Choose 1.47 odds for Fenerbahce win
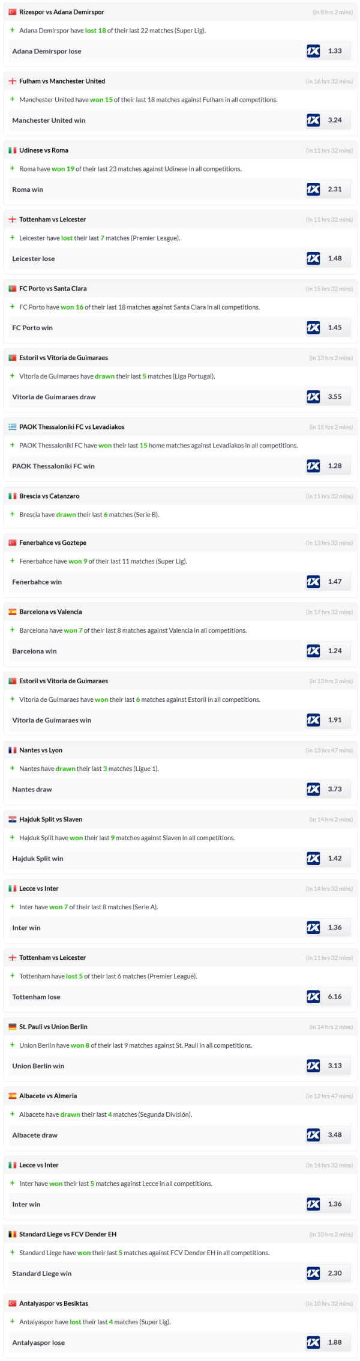This screenshot has width=360, height=1361. click(x=335, y=582)
